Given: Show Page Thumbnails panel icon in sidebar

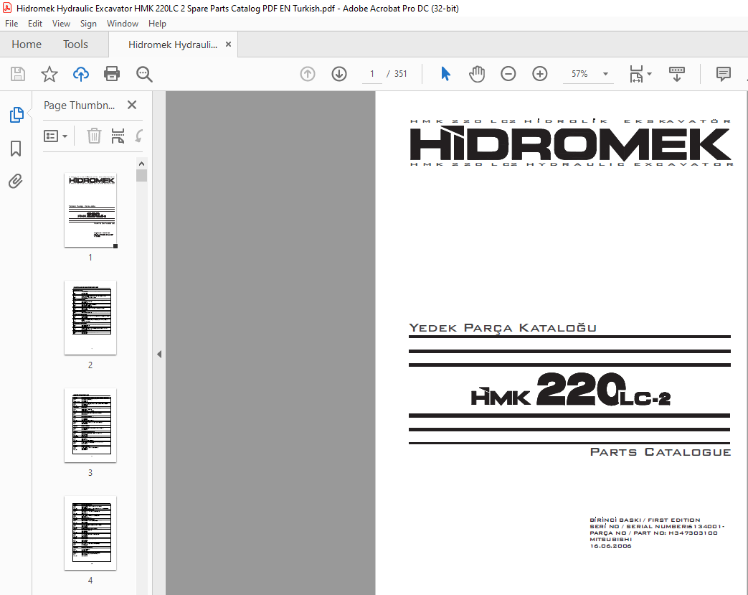Looking at the screenshot, I should pyautogui.click(x=16, y=115).
